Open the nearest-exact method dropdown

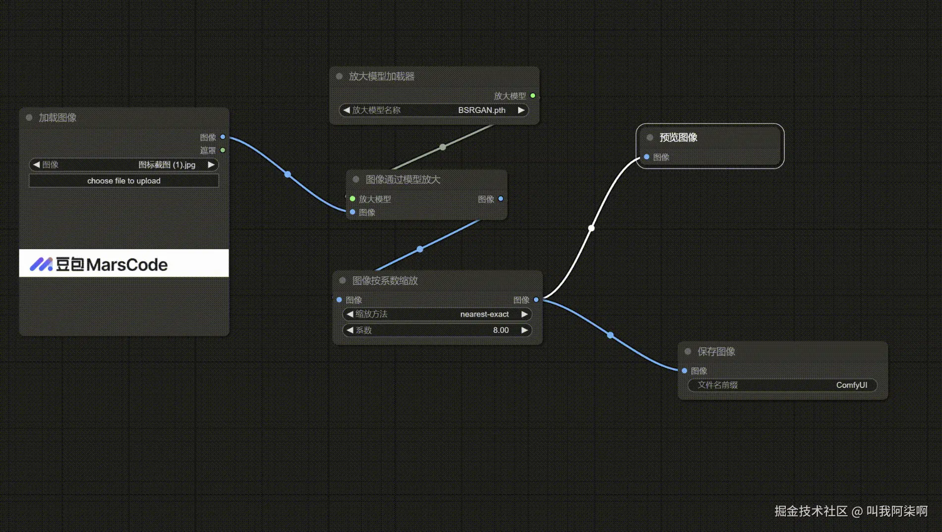click(437, 314)
